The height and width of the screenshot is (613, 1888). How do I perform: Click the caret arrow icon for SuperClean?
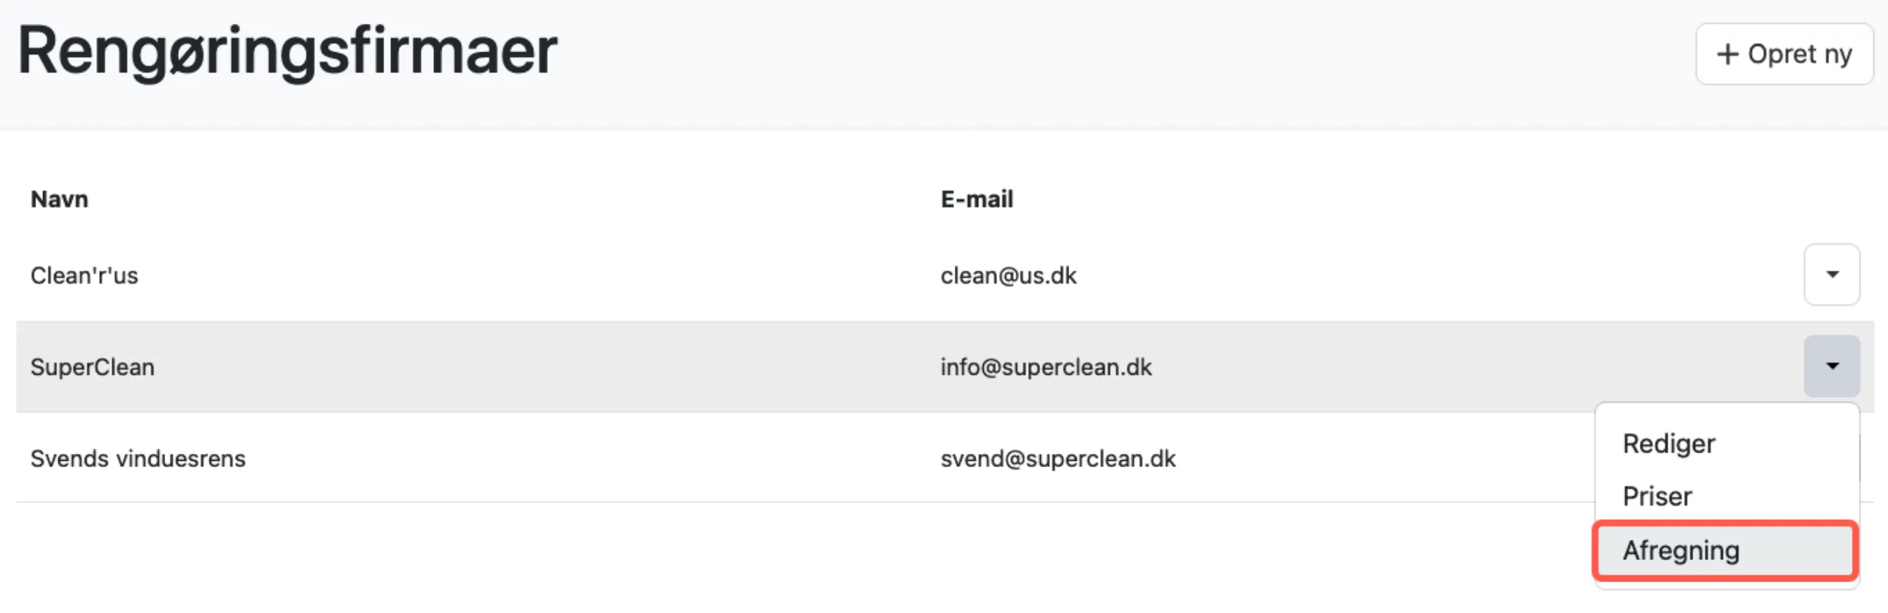tap(1832, 366)
